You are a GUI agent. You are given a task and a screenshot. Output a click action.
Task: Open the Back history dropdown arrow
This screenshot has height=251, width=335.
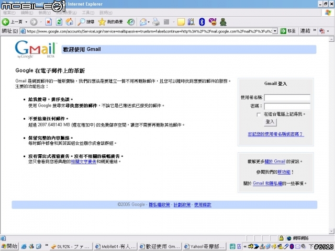tap(26, 22)
